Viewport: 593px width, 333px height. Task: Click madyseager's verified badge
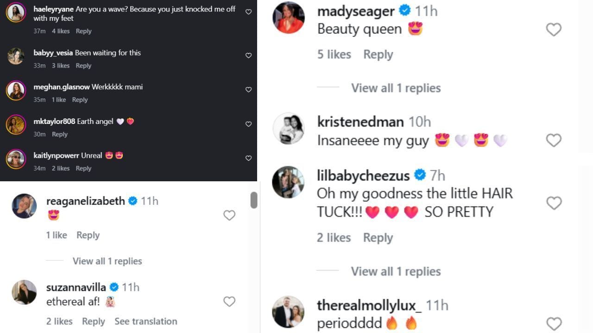405,11
